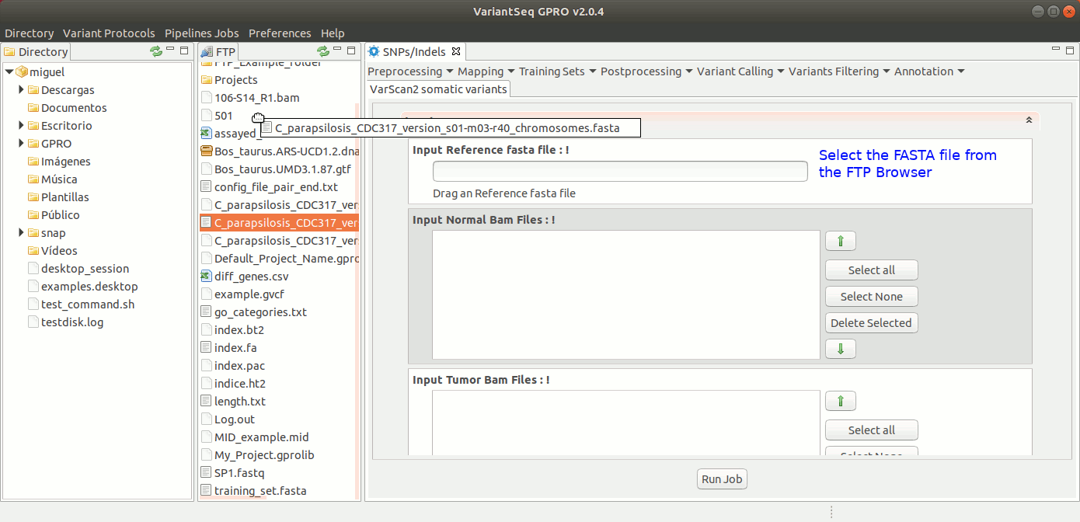Move Normal Bam file down with green arrow

pyautogui.click(x=840, y=349)
